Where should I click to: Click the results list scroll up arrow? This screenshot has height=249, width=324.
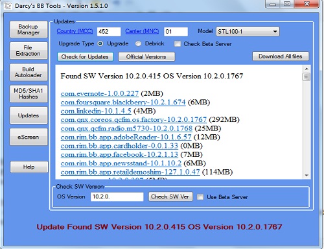[307, 69]
